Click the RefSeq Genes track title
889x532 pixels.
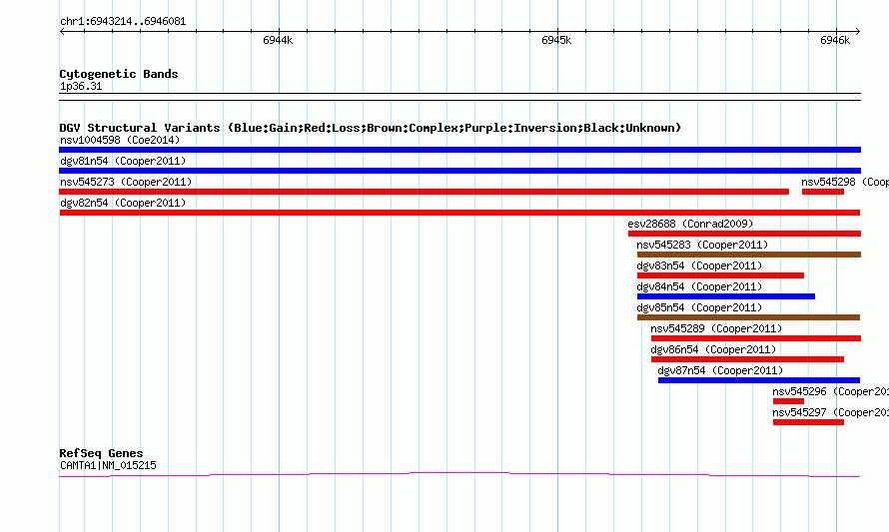click(x=101, y=453)
